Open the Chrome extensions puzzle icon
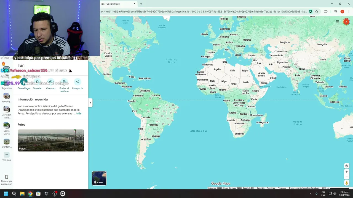The width and height of the screenshot is (353, 198). point(326,12)
